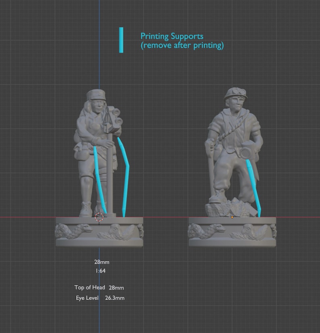Click the '1:64' scale ratio text

[x=100, y=271]
